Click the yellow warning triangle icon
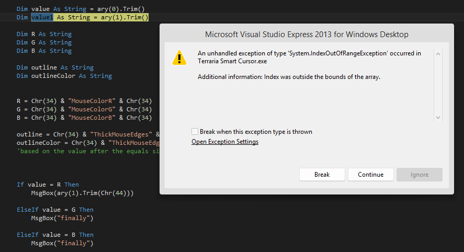This screenshot has width=464, height=252. tap(179, 58)
